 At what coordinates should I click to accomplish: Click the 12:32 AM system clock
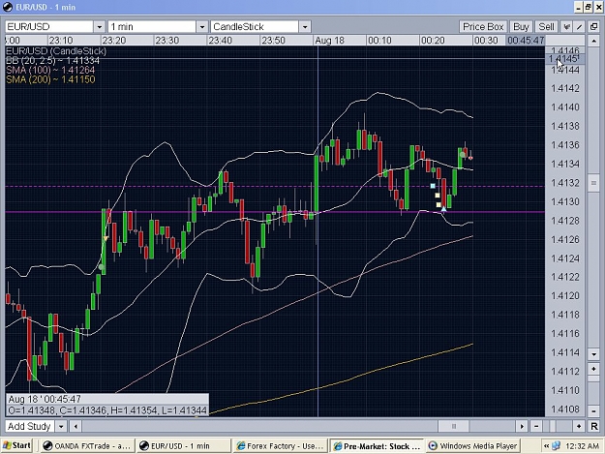(582, 446)
